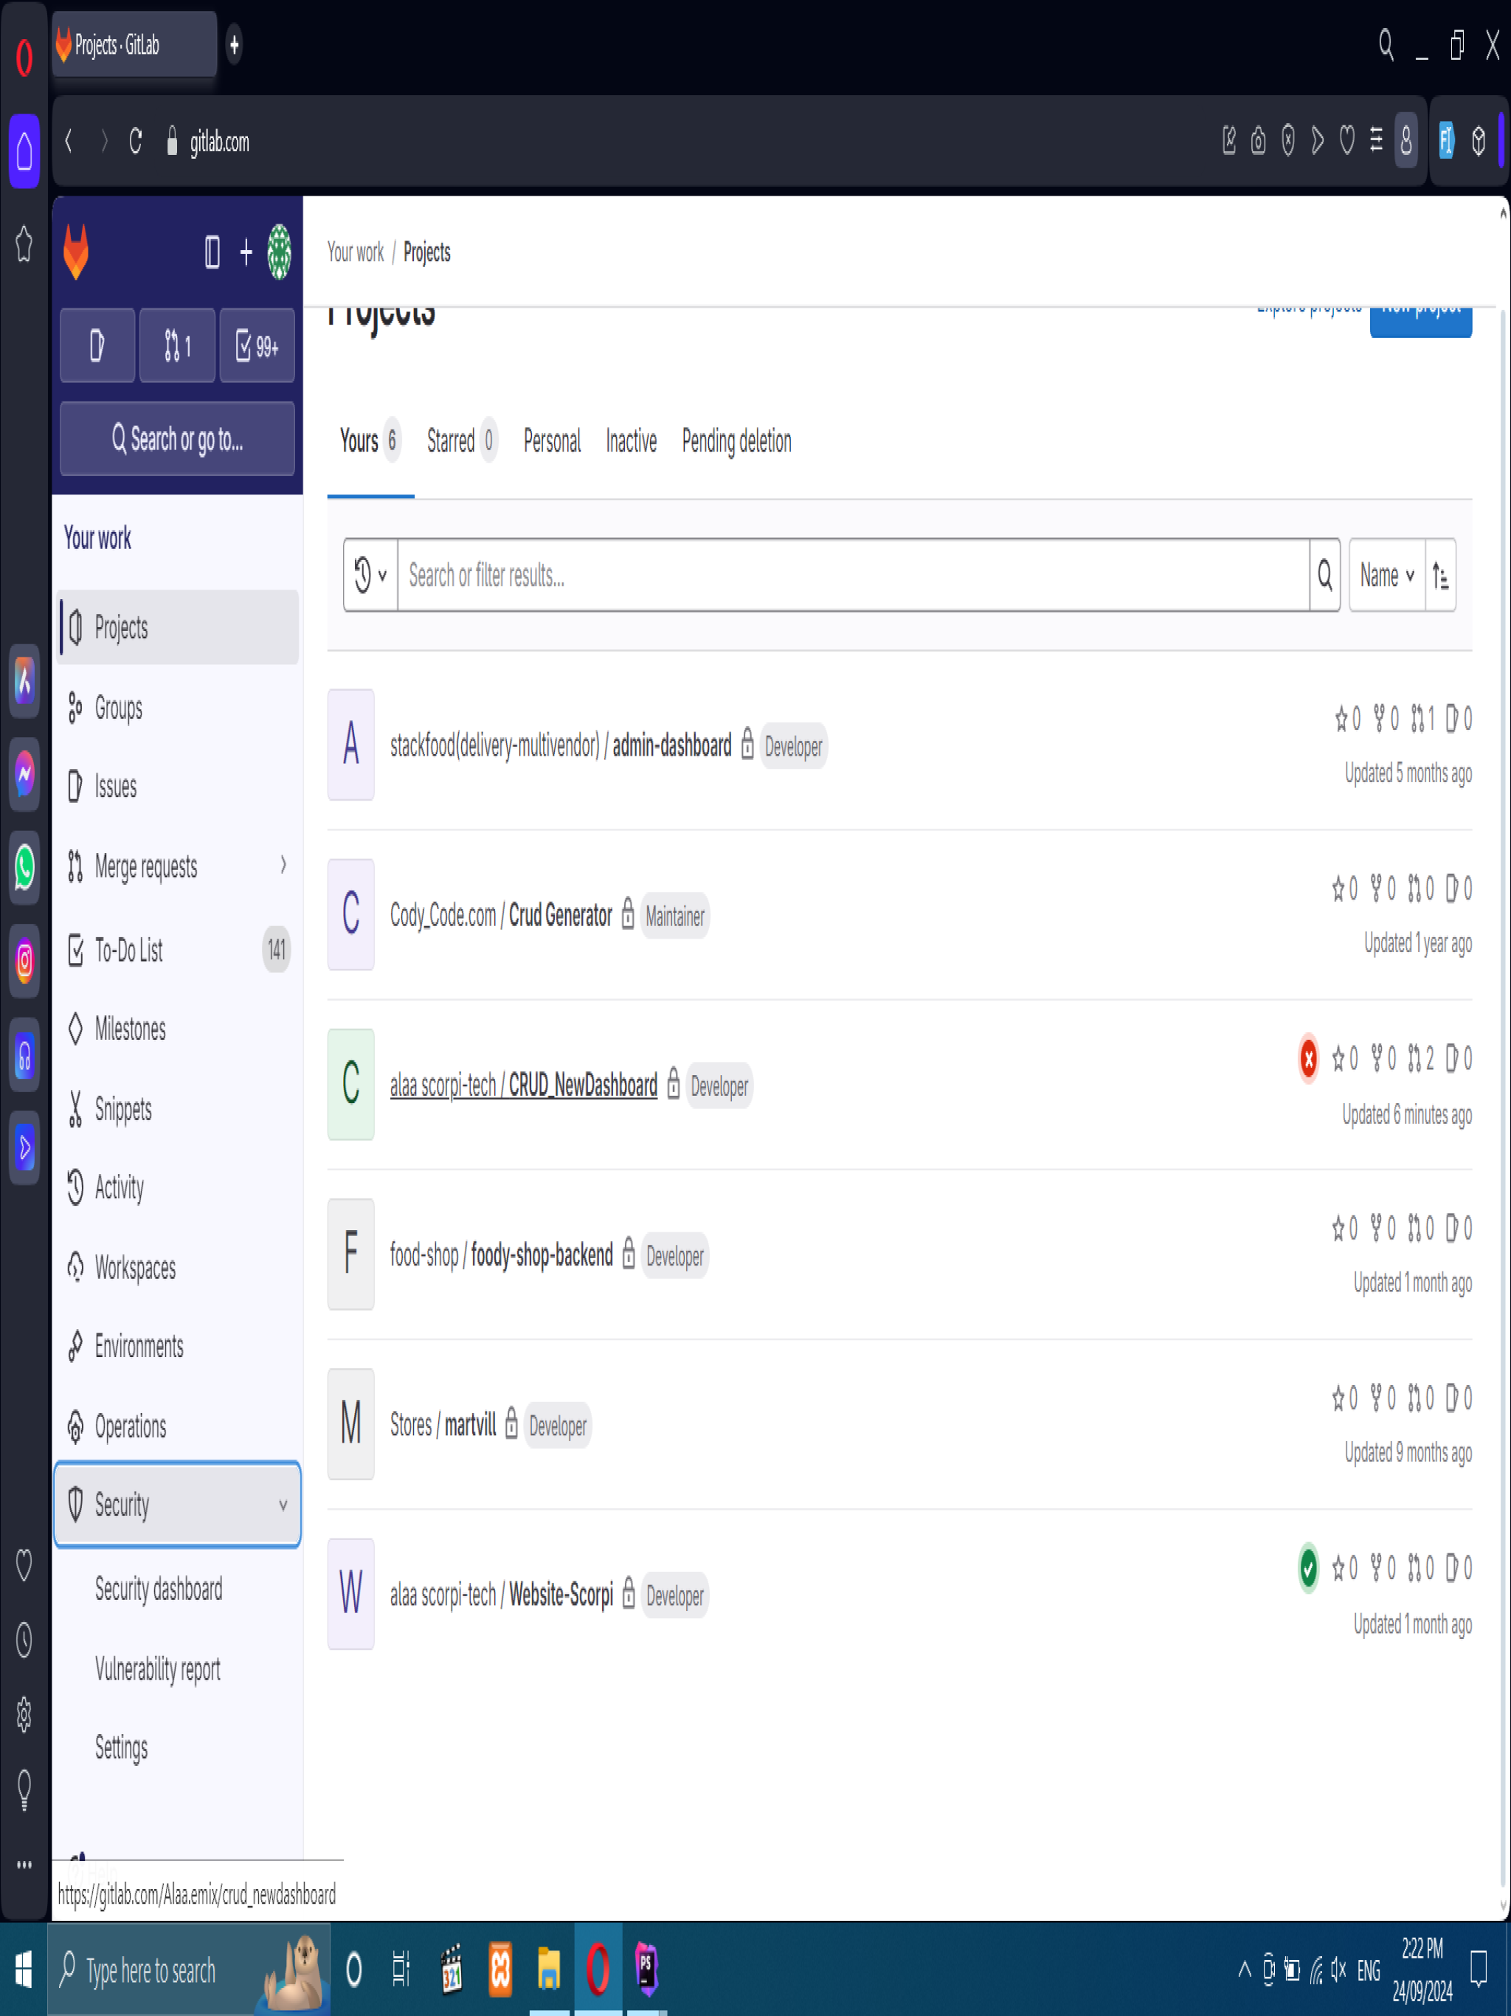
Task: Toggle the sort direction button
Action: tap(1440, 575)
